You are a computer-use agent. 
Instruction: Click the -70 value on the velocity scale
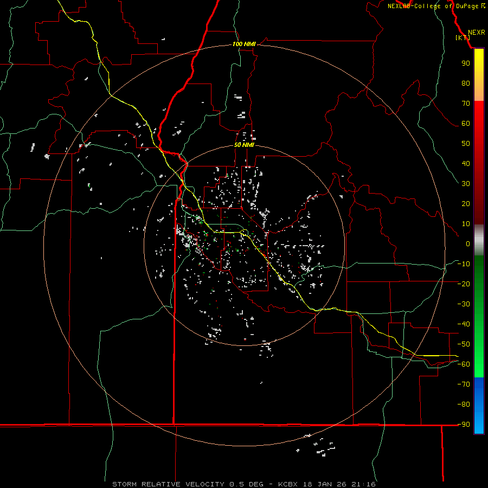pos(464,384)
